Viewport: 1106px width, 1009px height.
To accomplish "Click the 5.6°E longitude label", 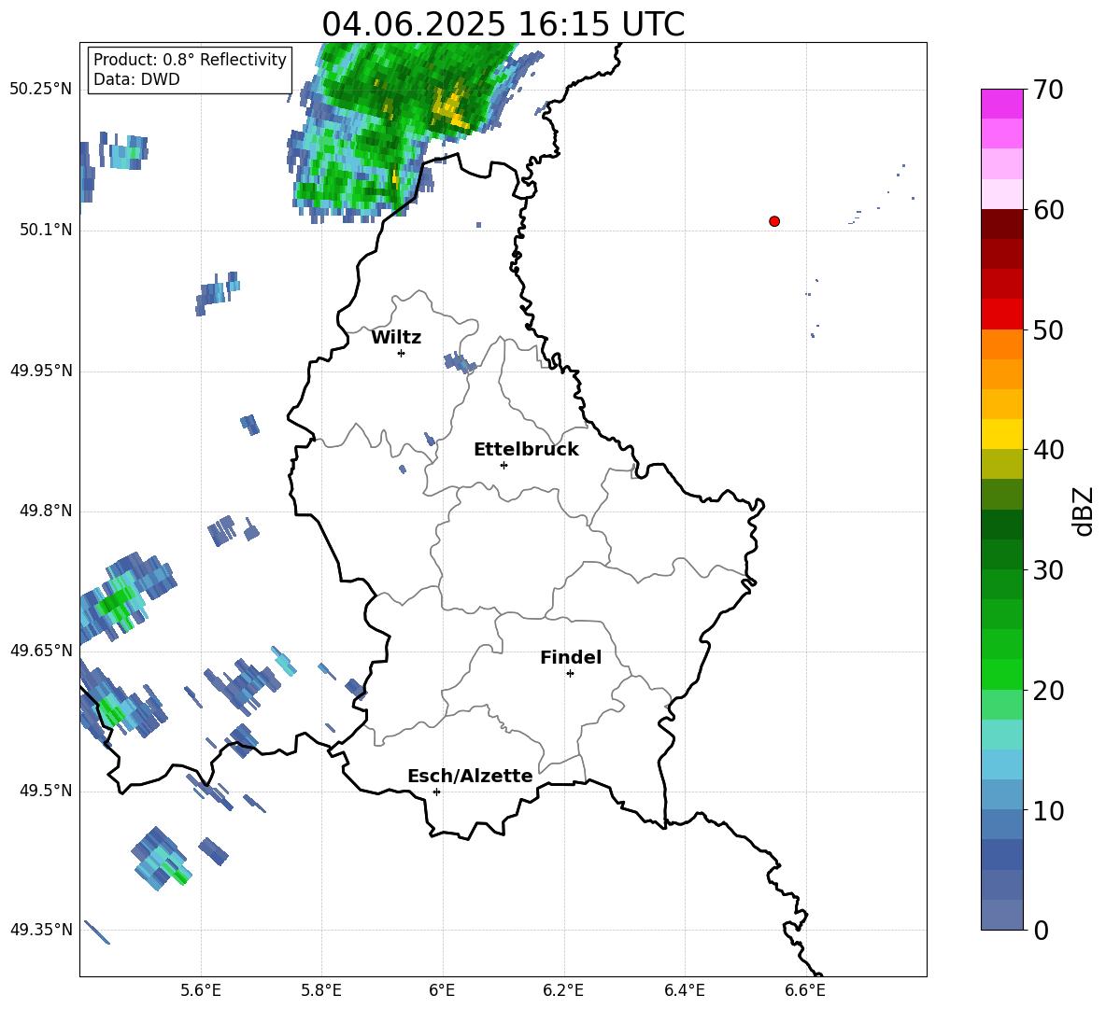I will [201, 990].
